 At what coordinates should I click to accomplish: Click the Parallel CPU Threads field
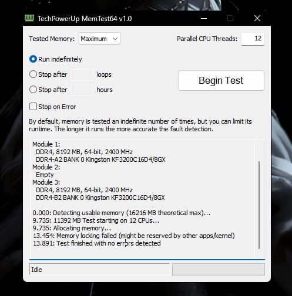click(x=253, y=39)
